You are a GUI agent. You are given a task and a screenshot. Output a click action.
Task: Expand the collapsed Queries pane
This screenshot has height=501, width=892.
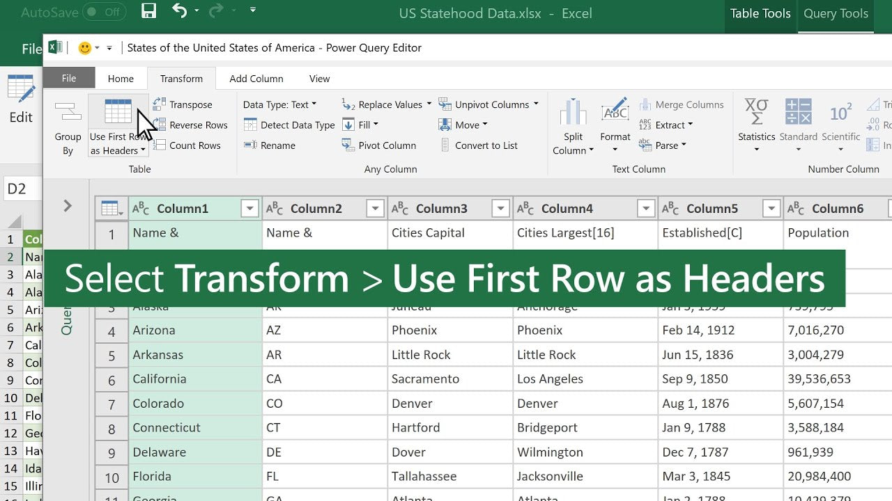coord(66,206)
